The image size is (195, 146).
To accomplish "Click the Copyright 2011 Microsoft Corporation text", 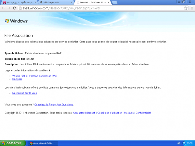I will pos(39,113).
